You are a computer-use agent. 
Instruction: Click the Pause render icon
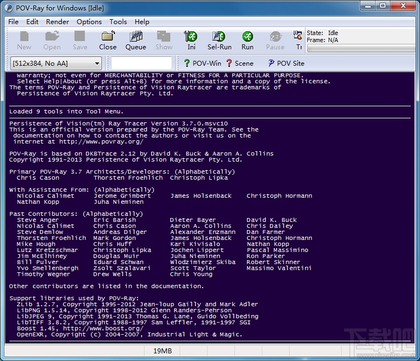pos(275,40)
